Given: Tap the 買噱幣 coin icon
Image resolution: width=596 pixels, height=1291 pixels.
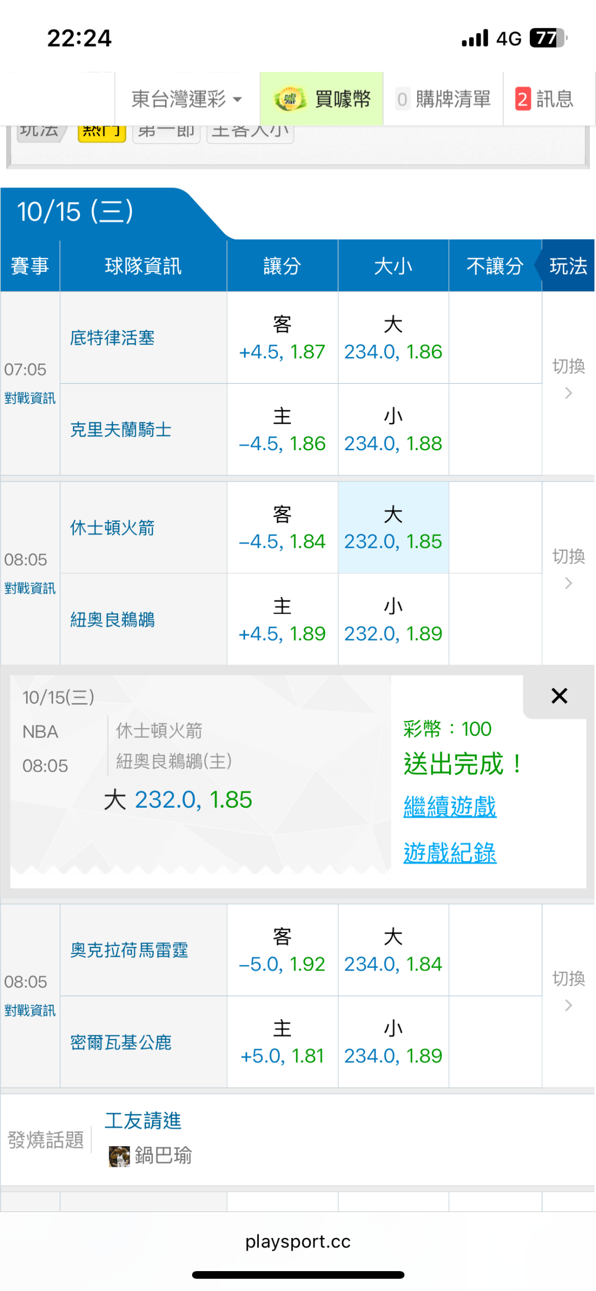Looking at the screenshot, I should (290, 99).
